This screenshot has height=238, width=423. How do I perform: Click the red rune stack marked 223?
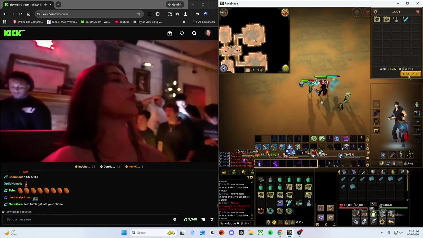click(261, 211)
